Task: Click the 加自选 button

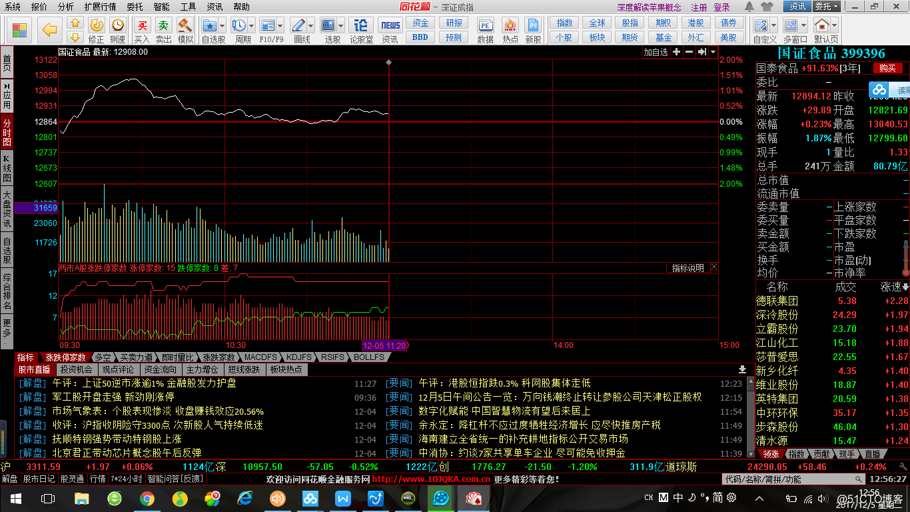Action: (x=656, y=52)
